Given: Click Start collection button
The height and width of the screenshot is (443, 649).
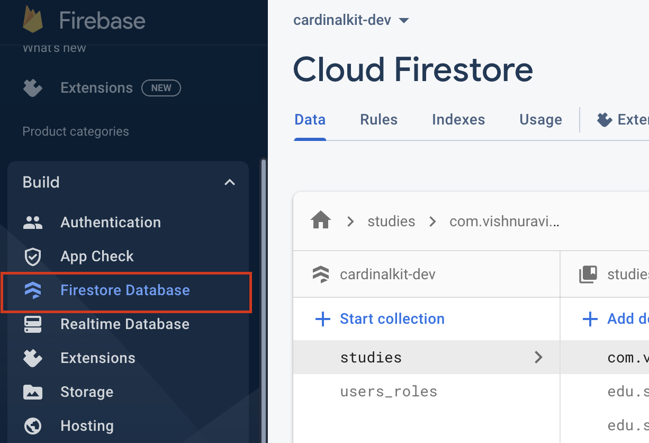Looking at the screenshot, I should click(380, 319).
